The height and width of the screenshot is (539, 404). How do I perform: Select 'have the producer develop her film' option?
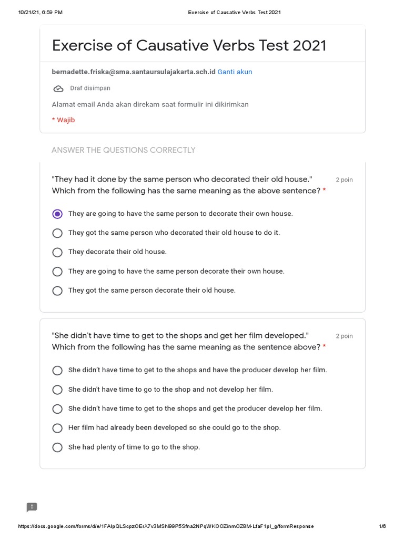click(x=57, y=371)
